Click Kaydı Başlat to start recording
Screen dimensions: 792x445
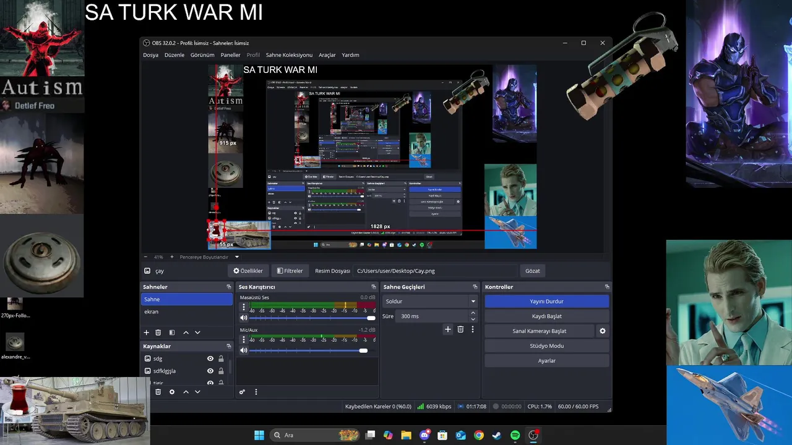(547, 316)
